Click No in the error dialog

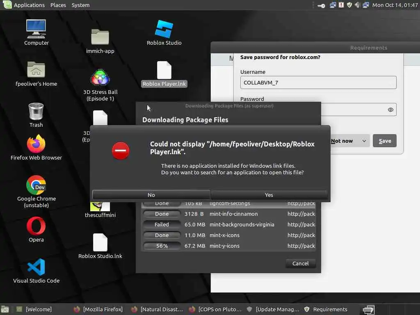(x=151, y=195)
